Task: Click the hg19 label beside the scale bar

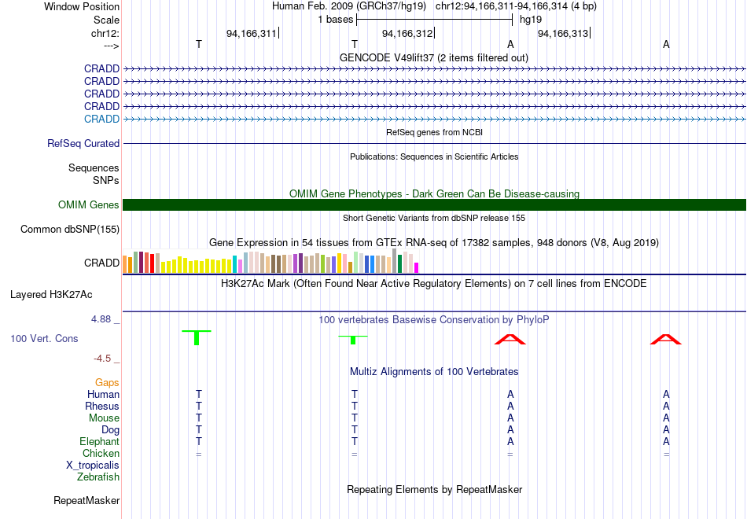Action: (x=530, y=20)
